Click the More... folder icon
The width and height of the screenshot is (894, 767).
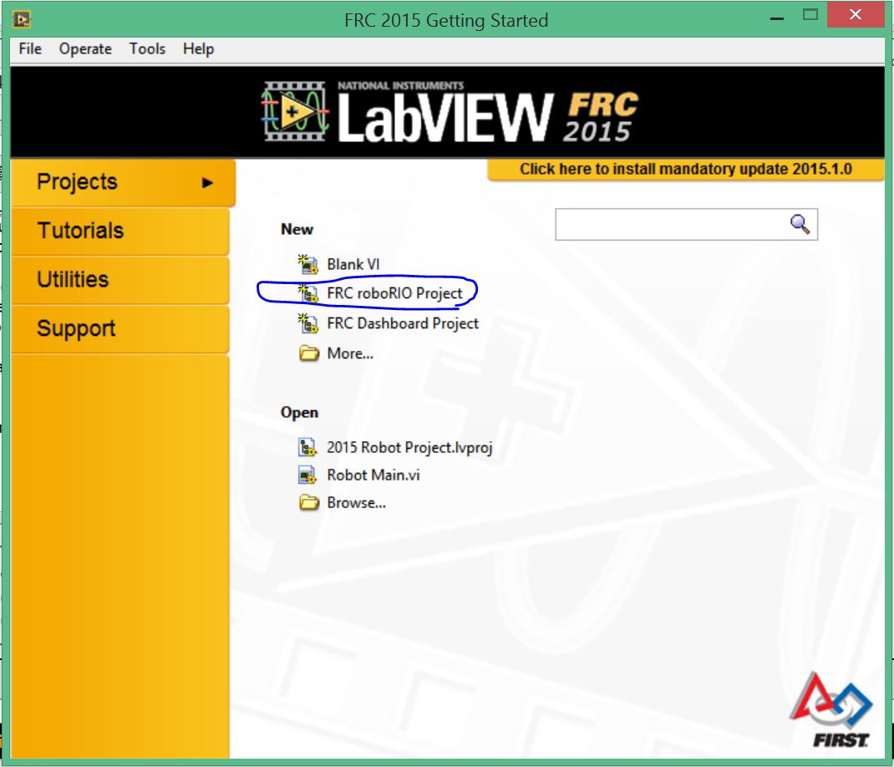pos(309,353)
